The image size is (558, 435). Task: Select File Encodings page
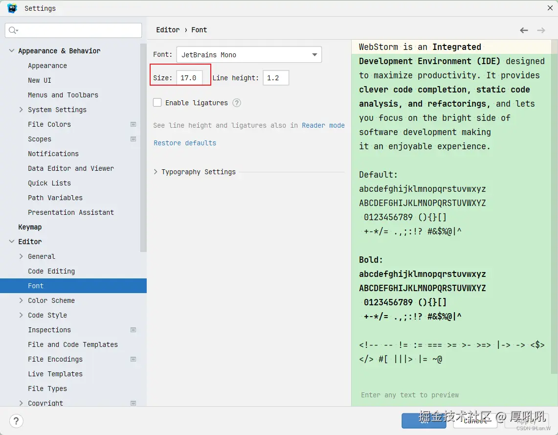click(x=55, y=359)
